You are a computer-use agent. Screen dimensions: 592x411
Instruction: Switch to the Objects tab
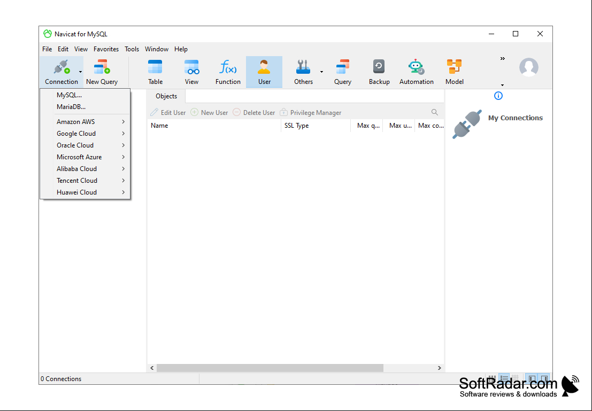[166, 96]
